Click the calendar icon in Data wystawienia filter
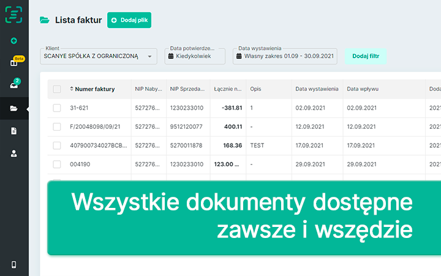The image size is (441, 276). pyautogui.click(x=239, y=56)
